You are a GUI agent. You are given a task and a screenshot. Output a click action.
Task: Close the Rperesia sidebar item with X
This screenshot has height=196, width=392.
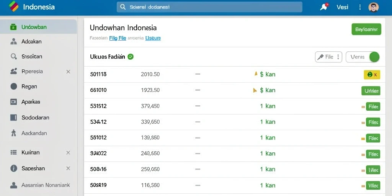point(68,72)
